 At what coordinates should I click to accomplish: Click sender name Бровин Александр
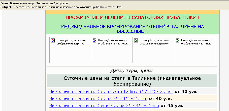pos(22,3)
